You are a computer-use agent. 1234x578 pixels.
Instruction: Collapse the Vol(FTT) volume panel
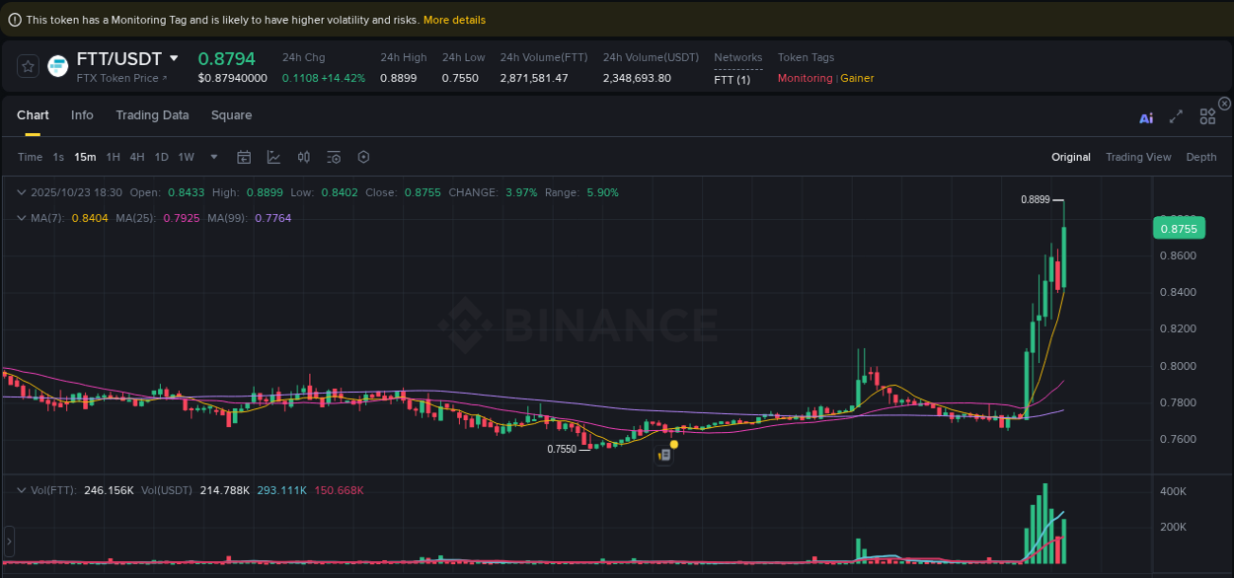[22, 489]
